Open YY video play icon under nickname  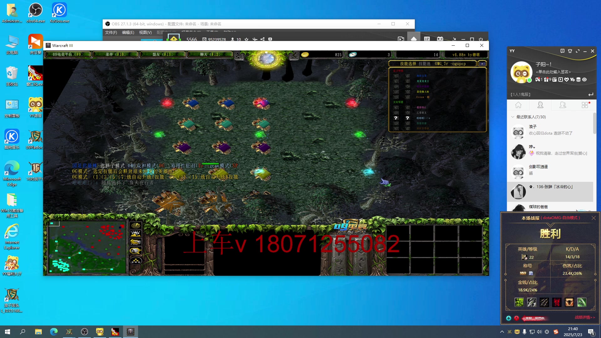[x=561, y=79]
